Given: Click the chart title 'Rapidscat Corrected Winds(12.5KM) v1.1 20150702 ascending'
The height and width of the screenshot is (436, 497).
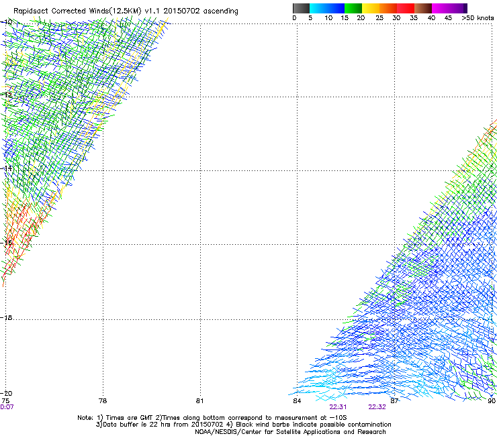Looking at the screenshot, I should pos(126,11).
